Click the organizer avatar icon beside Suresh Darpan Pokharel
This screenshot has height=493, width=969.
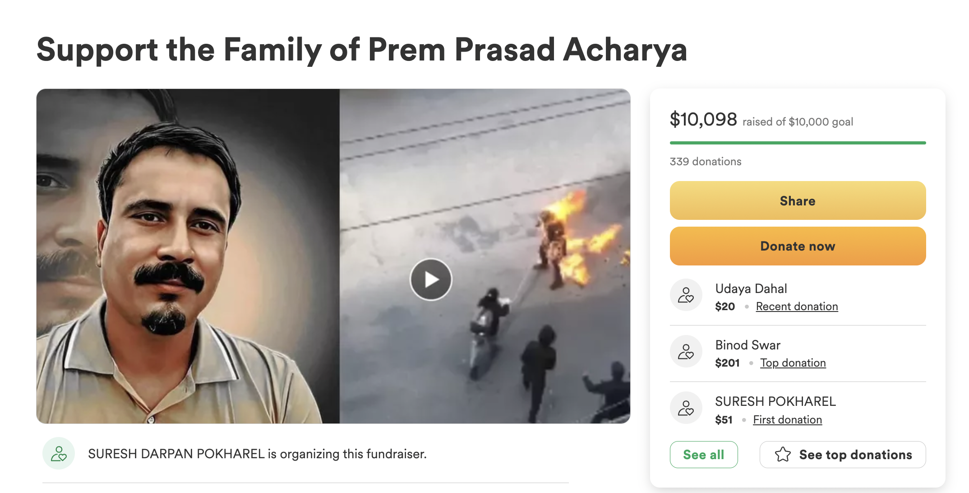pyautogui.click(x=59, y=453)
